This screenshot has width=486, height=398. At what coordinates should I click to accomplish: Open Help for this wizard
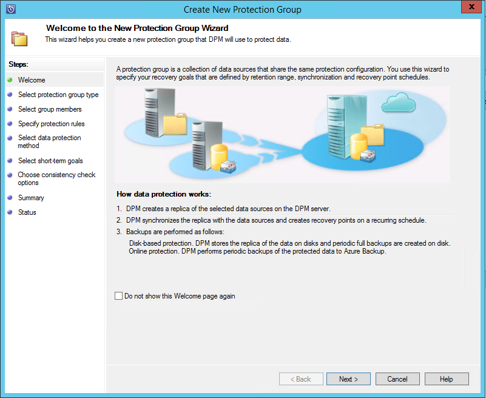click(447, 379)
